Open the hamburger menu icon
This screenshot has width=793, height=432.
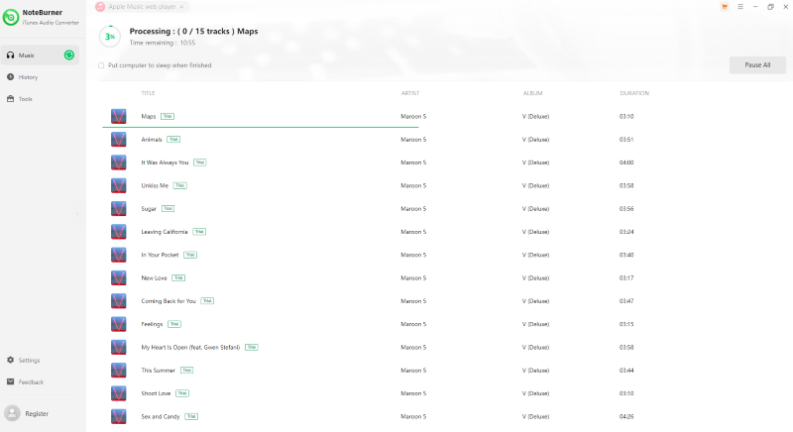coord(740,7)
